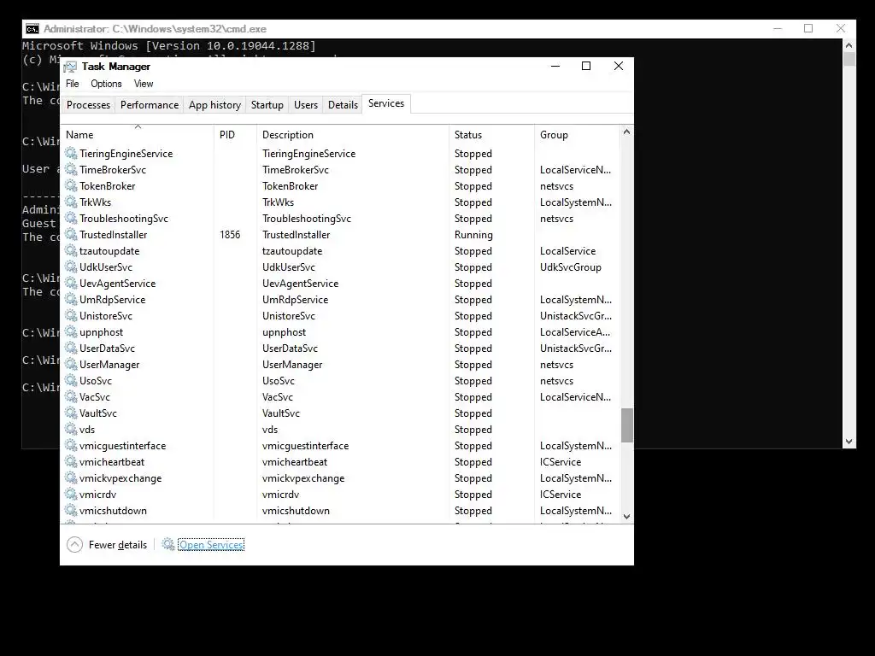Image resolution: width=875 pixels, height=656 pixels.
Task: Click the vmicguestinterface gear icon
Action: tap(71, 444)
